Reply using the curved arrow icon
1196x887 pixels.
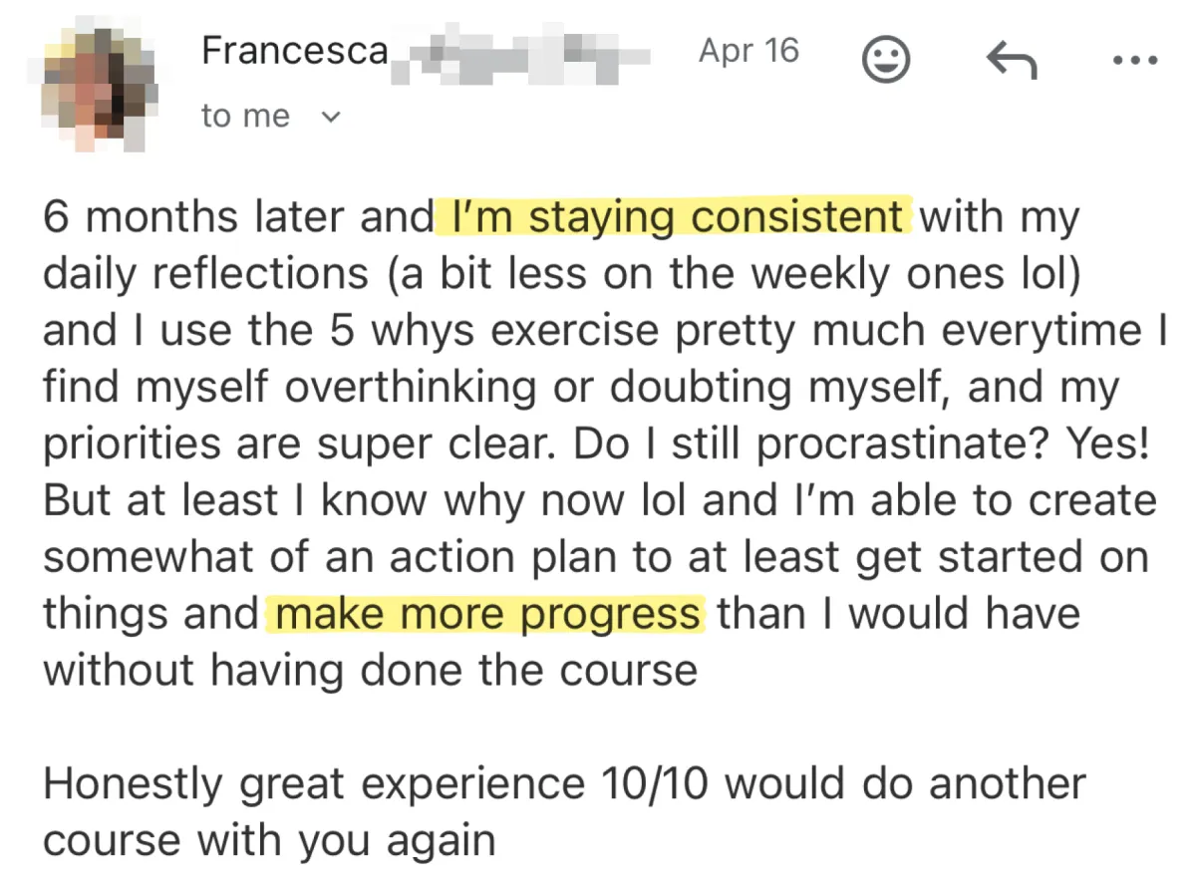point(1011,63)
